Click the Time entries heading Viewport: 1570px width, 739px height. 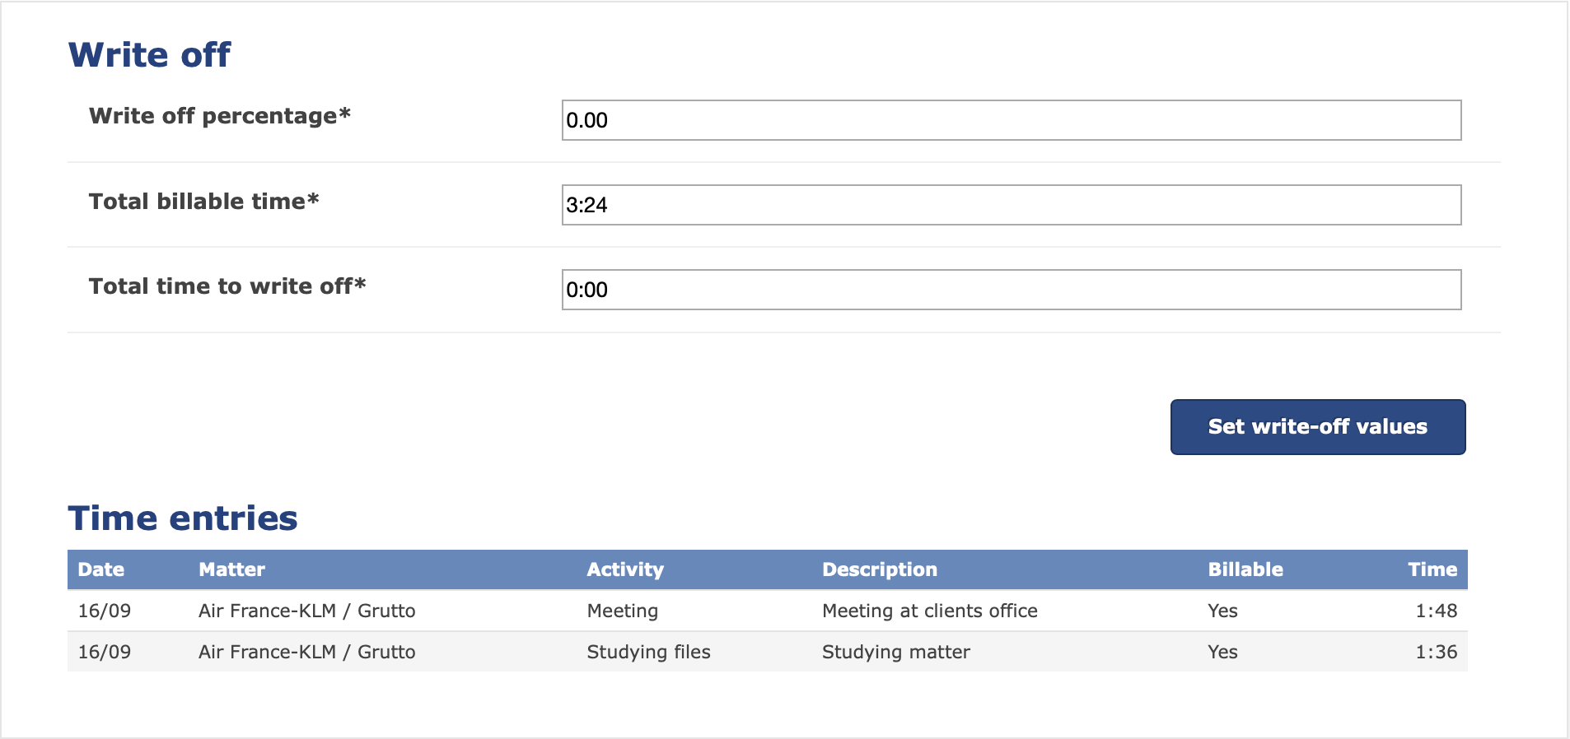click(183, 518)
